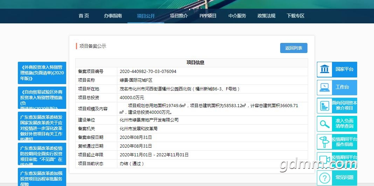Open the 项目推介 navigation item

pyautogui.click(x=179, y=16)
